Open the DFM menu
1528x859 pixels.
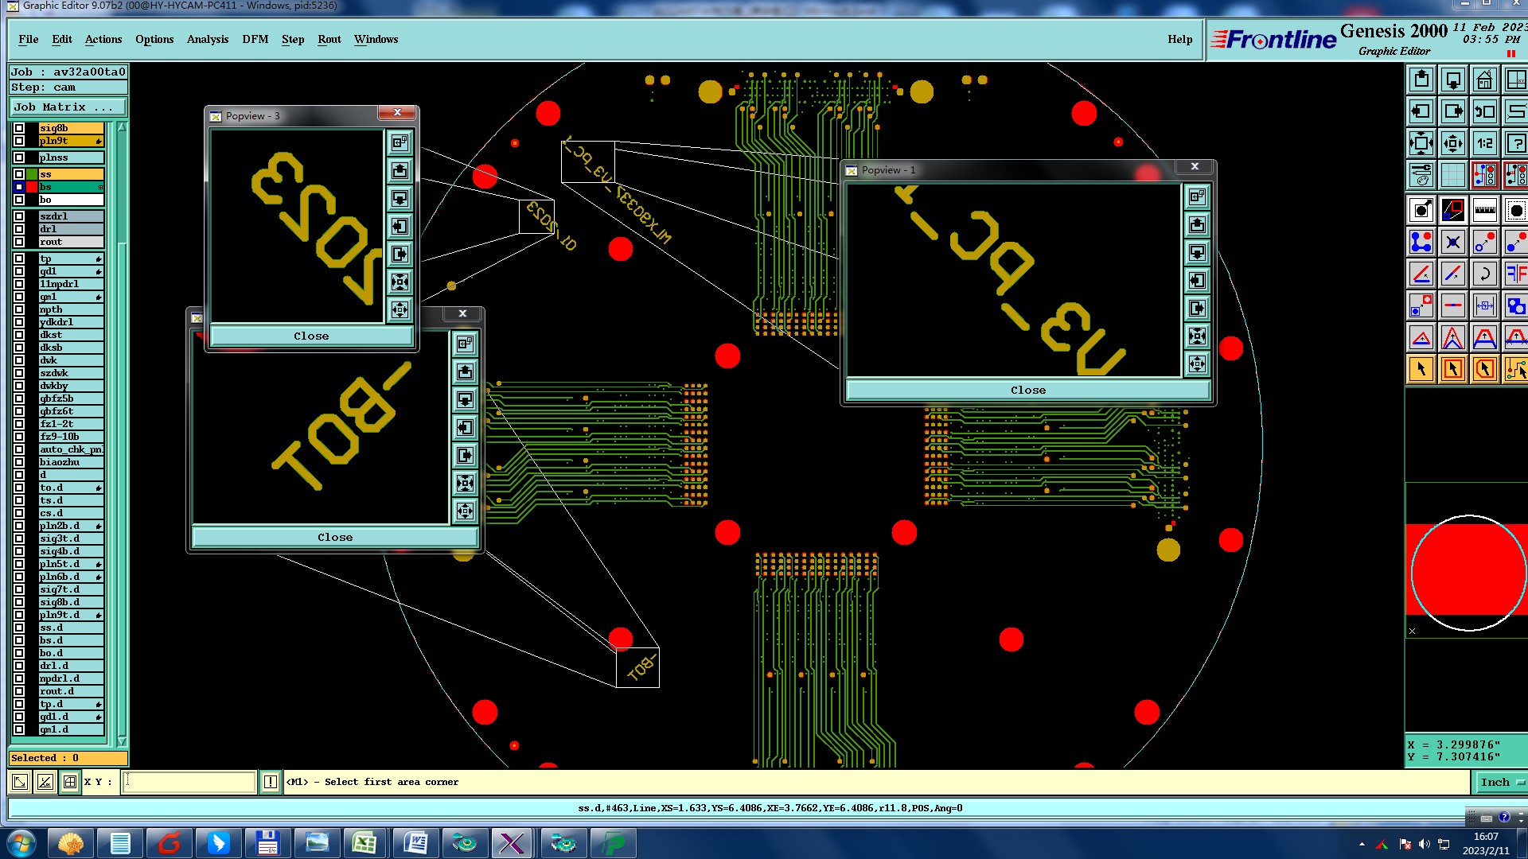tap(255, 39)
